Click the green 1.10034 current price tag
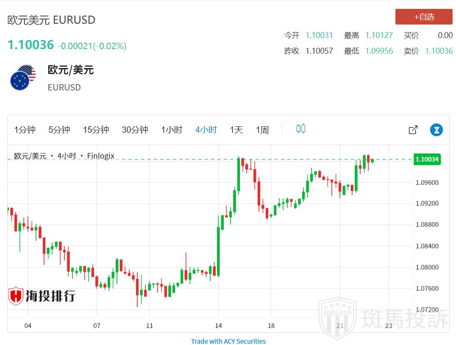 (427, 159)
